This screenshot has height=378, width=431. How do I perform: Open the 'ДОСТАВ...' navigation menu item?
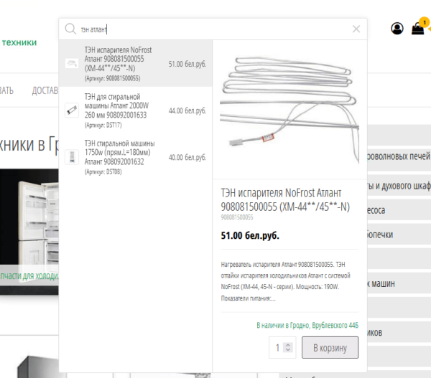tap(45, 90)
